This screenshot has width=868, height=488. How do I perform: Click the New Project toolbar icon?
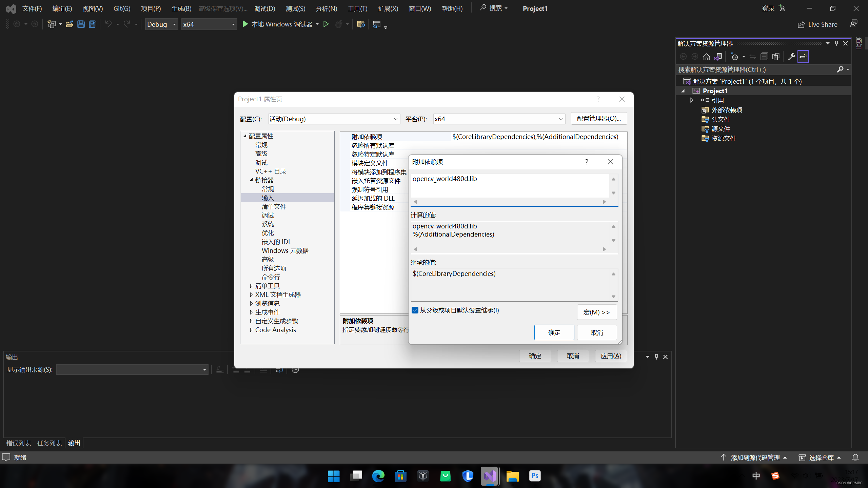(x=52, y=24)
